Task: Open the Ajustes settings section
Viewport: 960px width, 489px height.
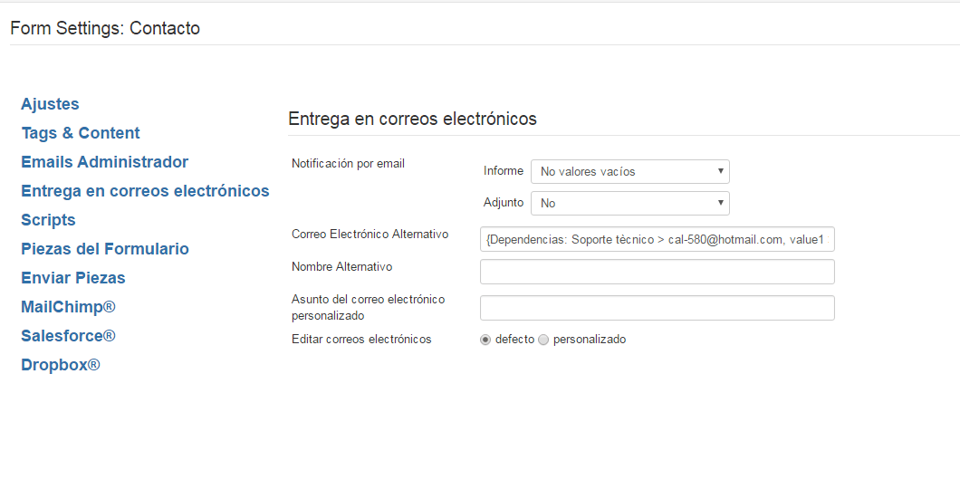Action: pyautogui.click(x=50, y=104)
